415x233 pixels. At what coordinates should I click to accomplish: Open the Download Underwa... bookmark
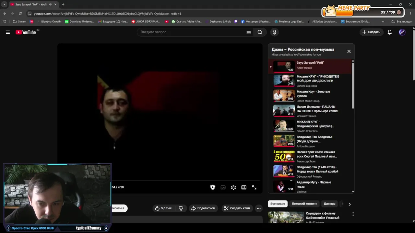pyautogui.click(x=79, y=22)
